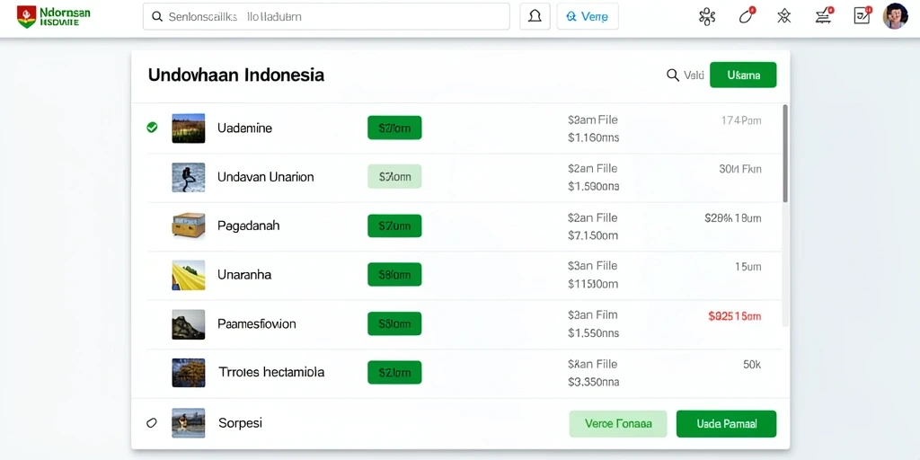Screen dimensions: 920x460
Task: Click the green button on Pagedanah row
Action: click(394, 226)
